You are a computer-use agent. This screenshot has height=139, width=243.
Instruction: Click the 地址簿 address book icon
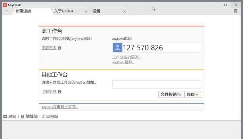coord(23,116)
